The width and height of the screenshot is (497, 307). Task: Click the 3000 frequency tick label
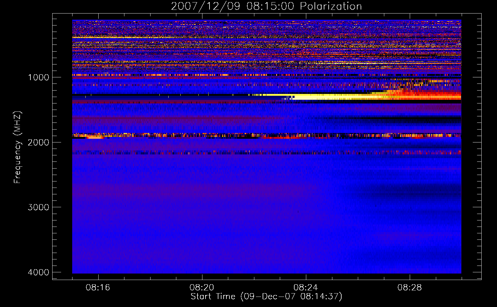pyautogui.click(x=38, y=207)
